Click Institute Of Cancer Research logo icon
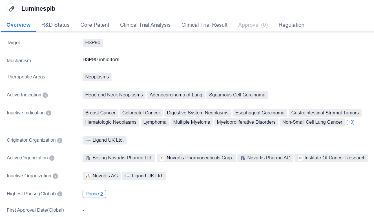The height and width of the screenshot is (217, 374). point(300,158)
